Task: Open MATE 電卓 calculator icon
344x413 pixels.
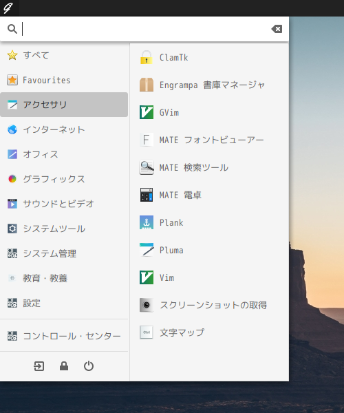Action: point(147,195)
